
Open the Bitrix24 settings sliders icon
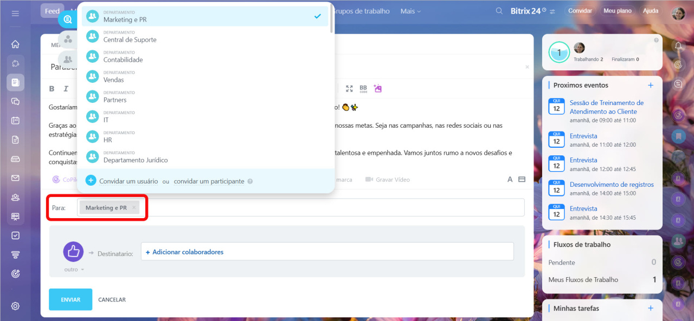click(x=552, y=11)
